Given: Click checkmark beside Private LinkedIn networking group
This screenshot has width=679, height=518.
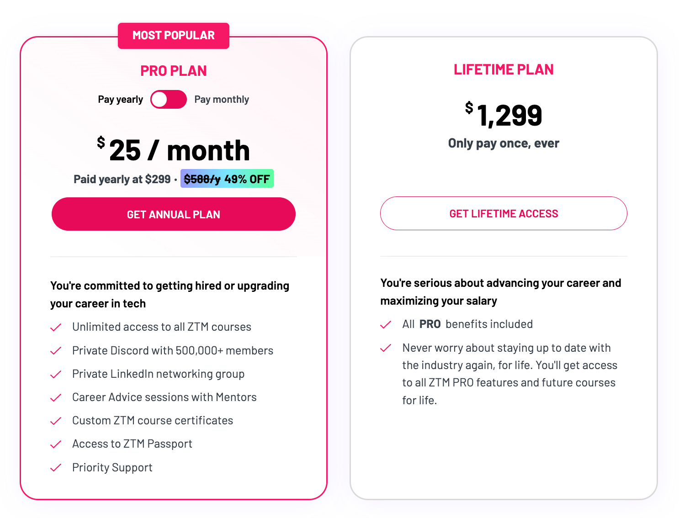Looking at the screenshot, I should [56, 375].
